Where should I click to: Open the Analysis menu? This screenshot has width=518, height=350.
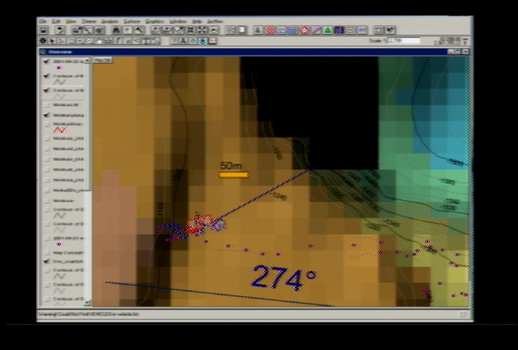(110, 22)
